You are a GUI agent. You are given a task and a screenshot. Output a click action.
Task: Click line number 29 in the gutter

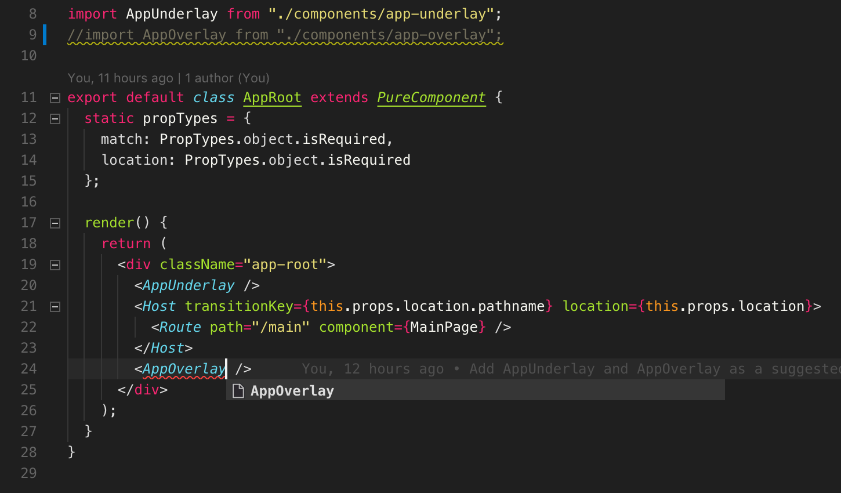point(28,473)
